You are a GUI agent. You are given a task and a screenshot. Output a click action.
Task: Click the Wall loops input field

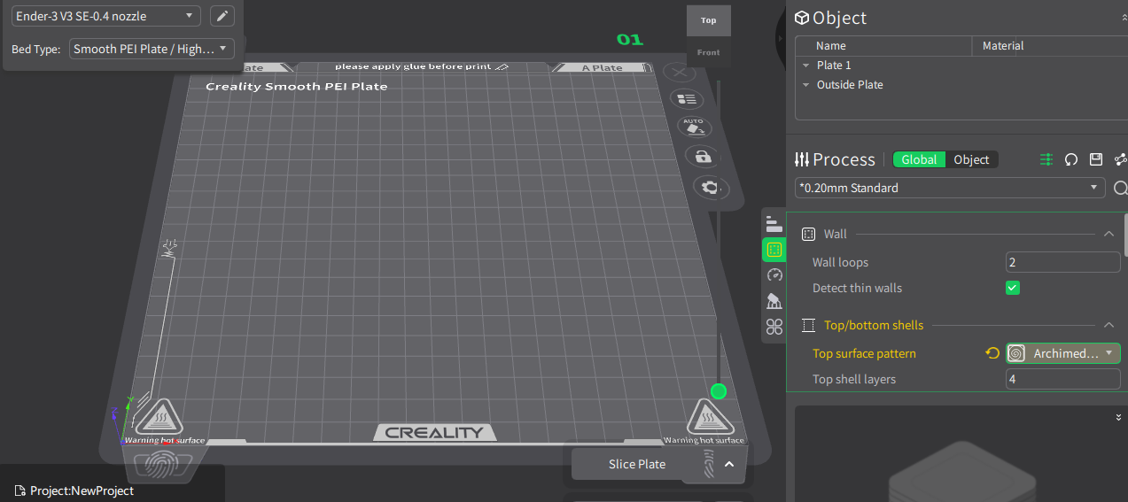tap(1063, 262)
